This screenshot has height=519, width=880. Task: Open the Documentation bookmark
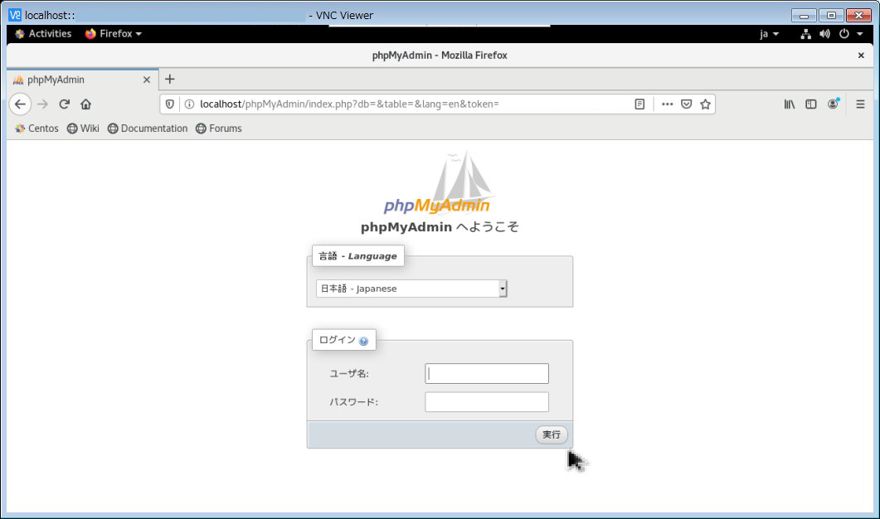(148, 129)
